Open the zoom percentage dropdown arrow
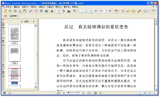Screen dimensions: 160x97 tap(107, 11)
